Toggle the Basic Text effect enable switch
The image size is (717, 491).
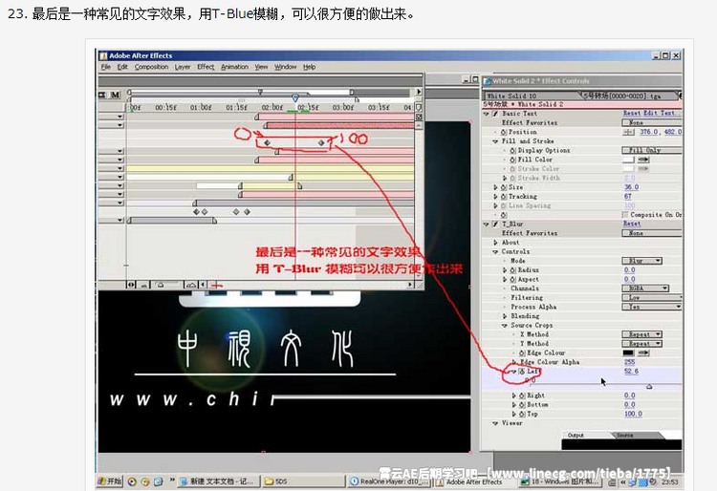pyautogui.click(x=495, y=114)
